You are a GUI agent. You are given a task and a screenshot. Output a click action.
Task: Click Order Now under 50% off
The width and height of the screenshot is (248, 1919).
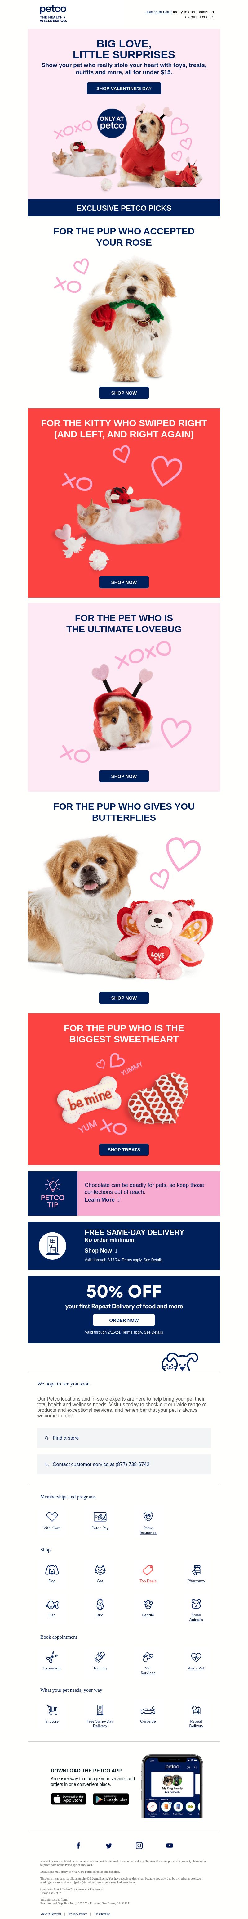point(124,1319)
